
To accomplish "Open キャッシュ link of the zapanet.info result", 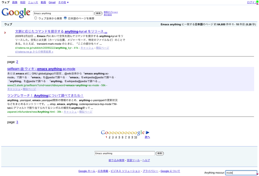I will pyautogui.click(x=70, y=112).
